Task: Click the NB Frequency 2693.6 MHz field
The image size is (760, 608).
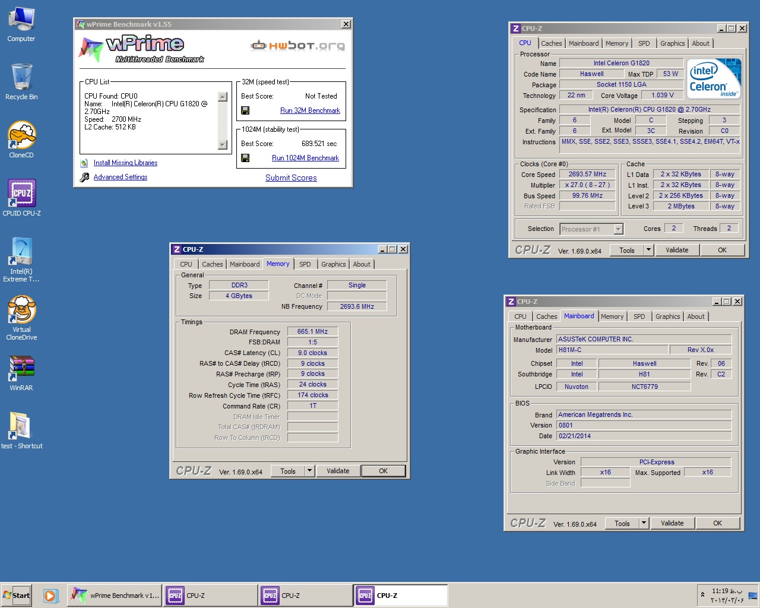Action: [x=357, y=306]
